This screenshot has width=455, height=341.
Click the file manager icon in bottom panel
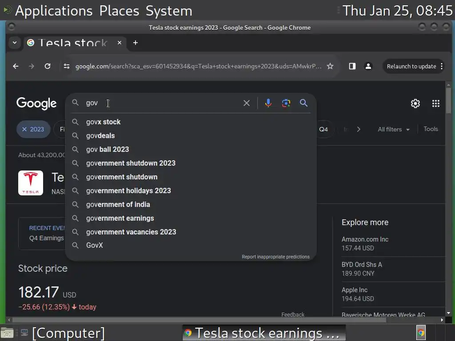[x=7, y=333]
